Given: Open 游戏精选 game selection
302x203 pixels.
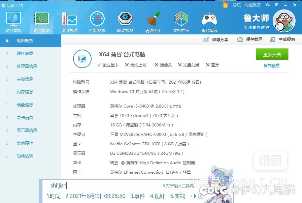Looking at the screenshot, I should pyautogui.click(x=209, y=22).
